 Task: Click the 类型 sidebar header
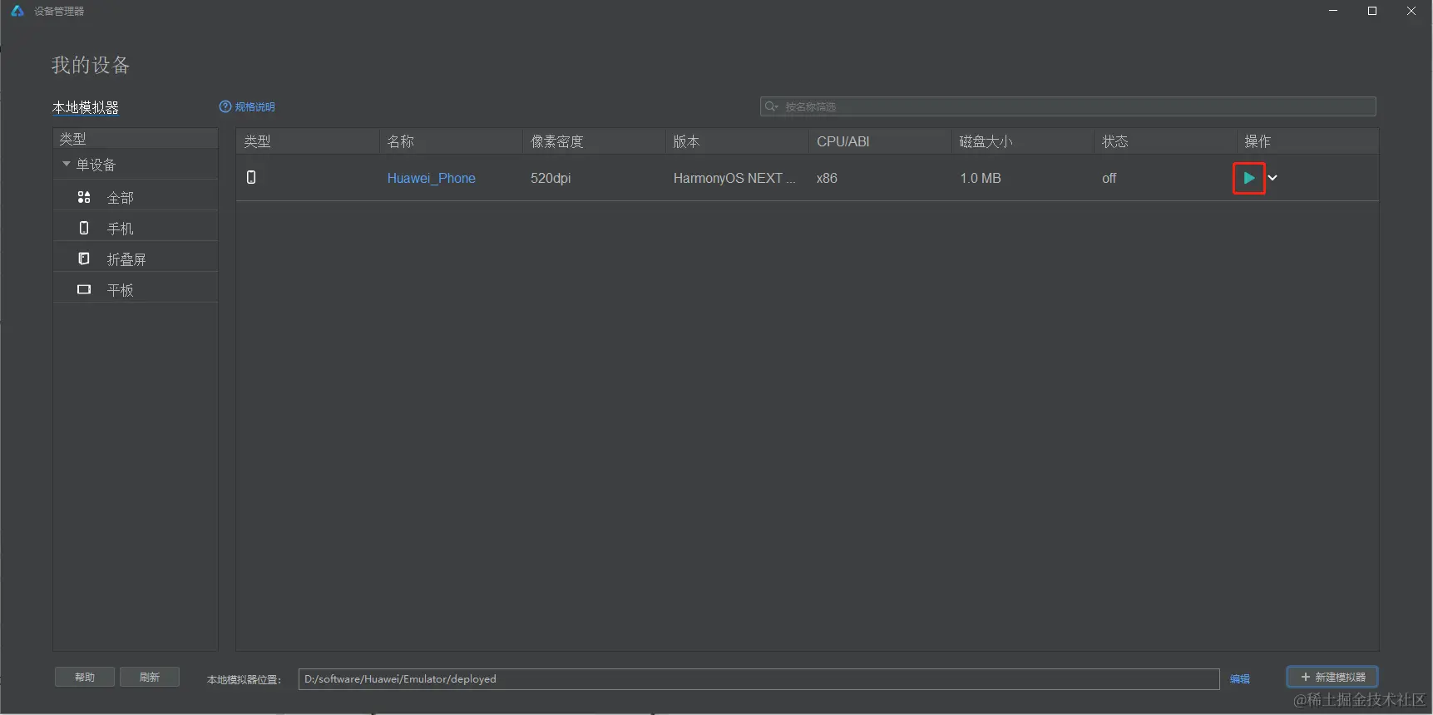(136, 138)
